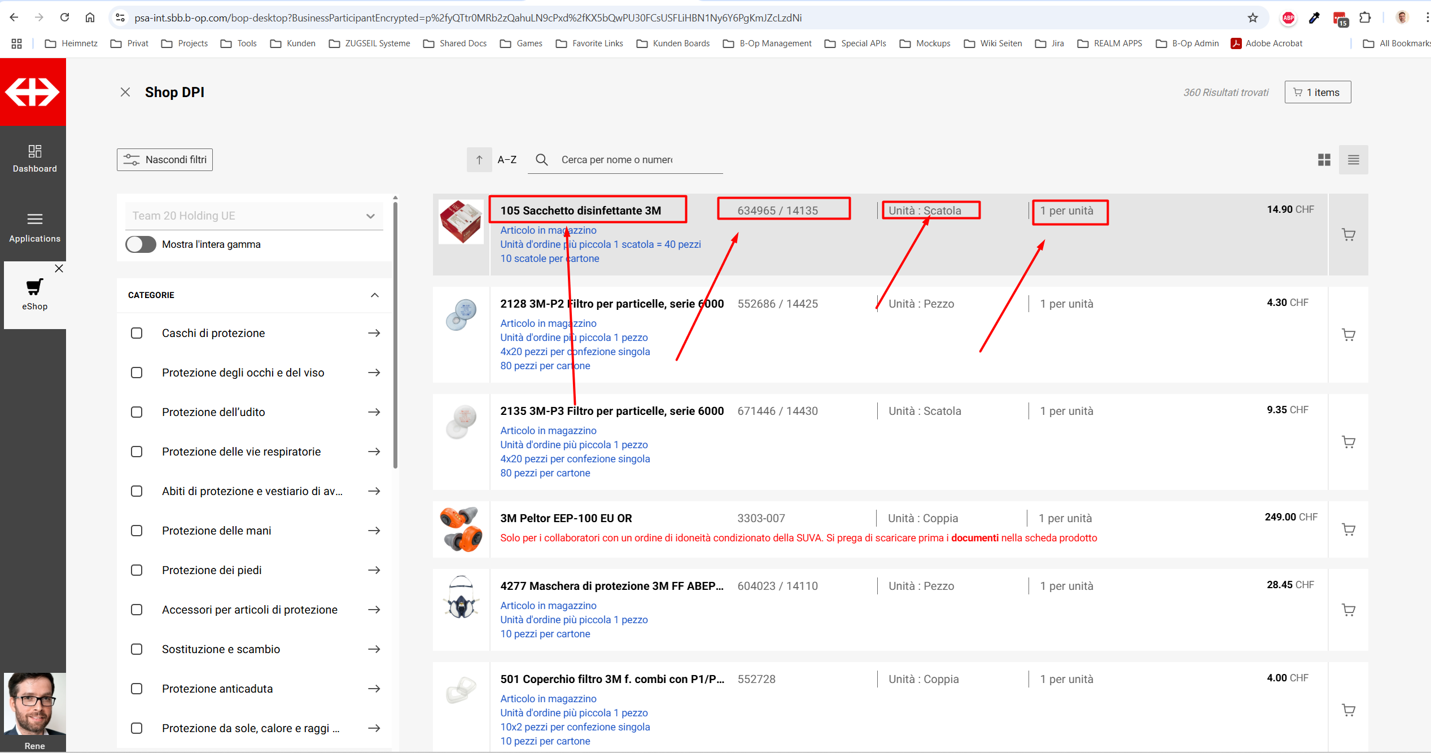Screen dimensions: 1431x753
Task: Open the 1 items cart button
Action: click(1317, 92)
